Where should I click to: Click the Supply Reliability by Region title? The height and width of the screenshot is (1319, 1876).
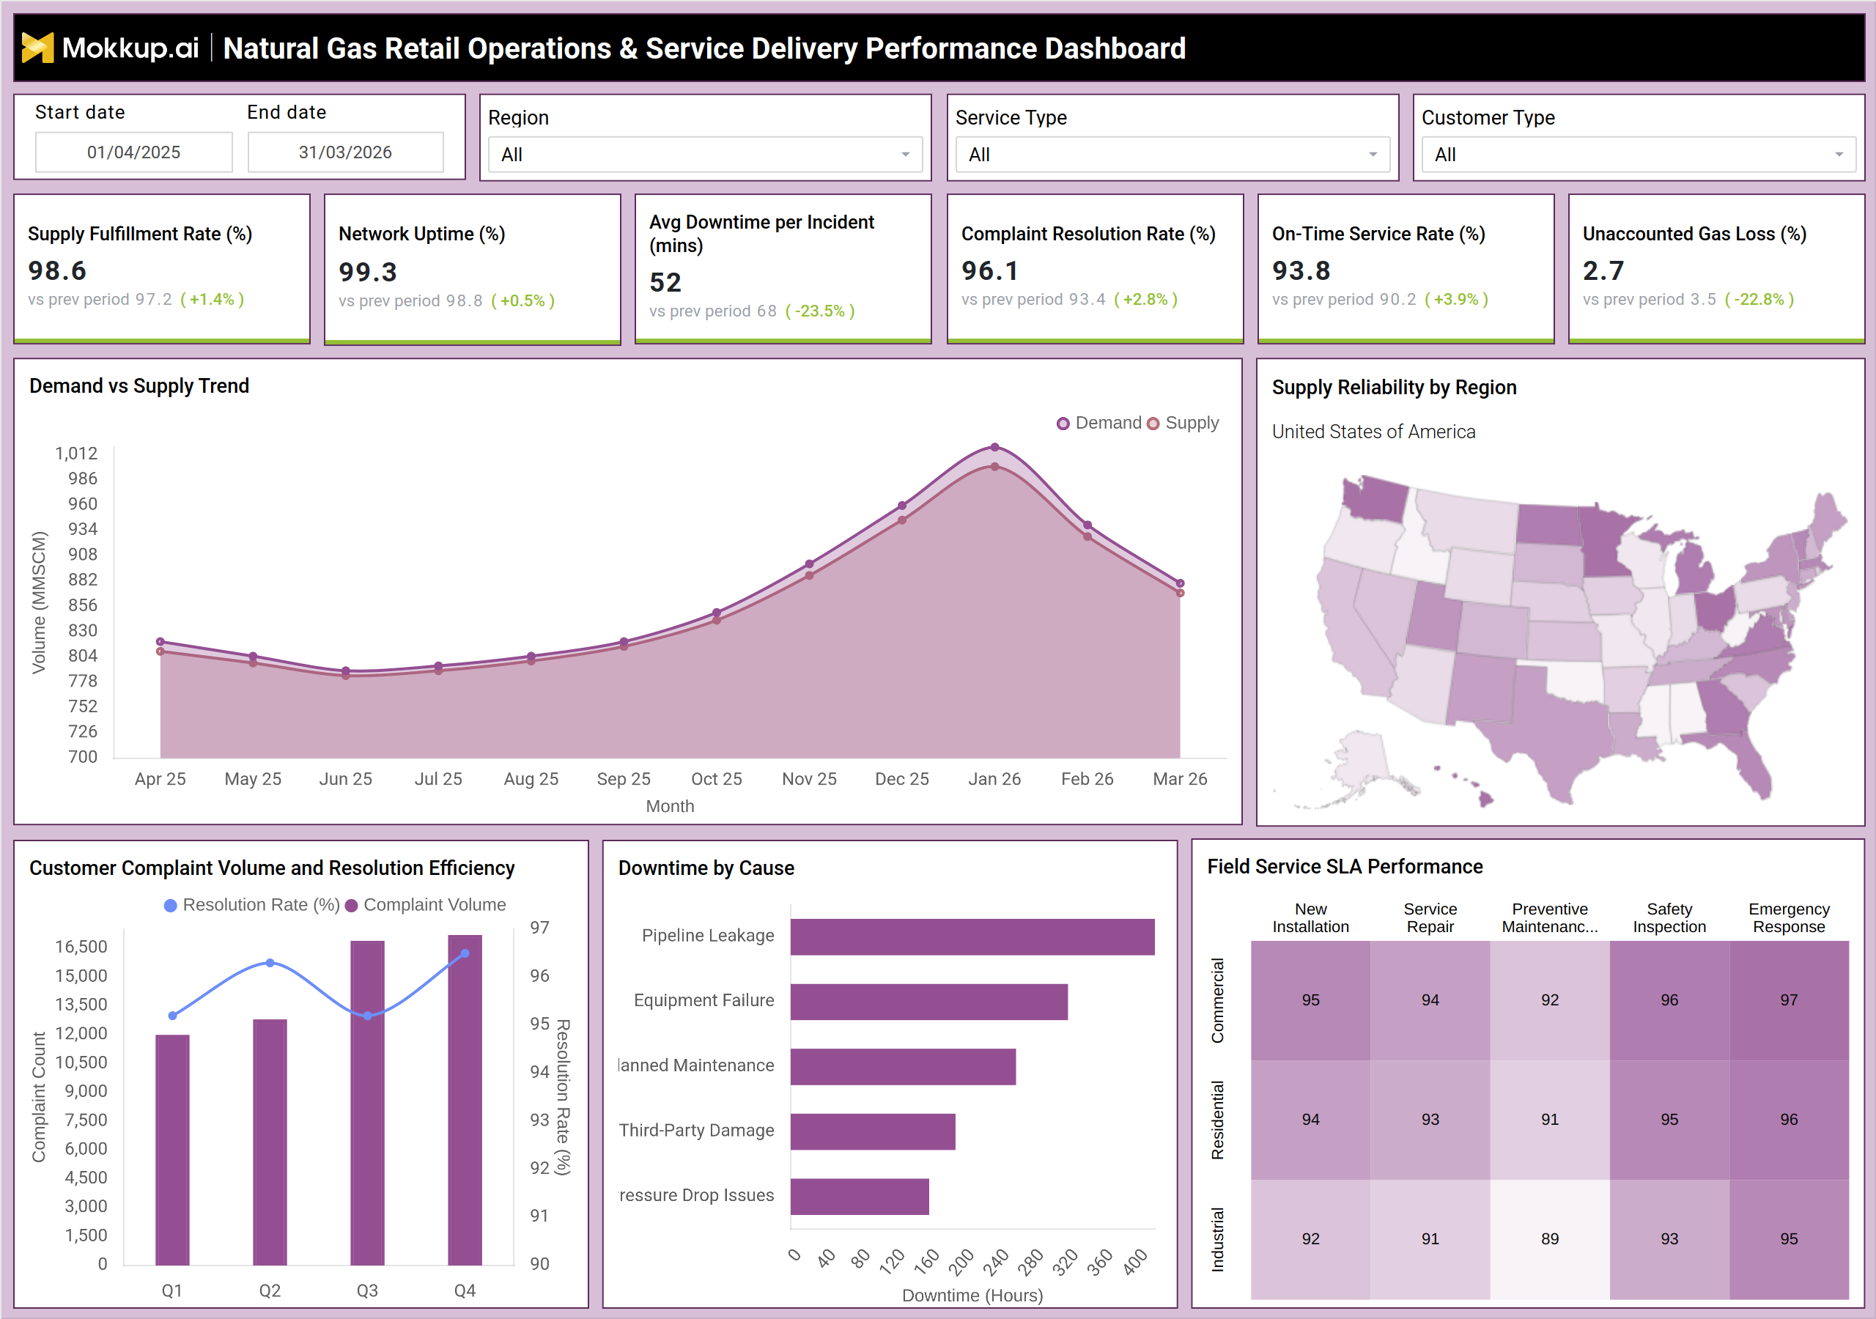click(1394, 388)
